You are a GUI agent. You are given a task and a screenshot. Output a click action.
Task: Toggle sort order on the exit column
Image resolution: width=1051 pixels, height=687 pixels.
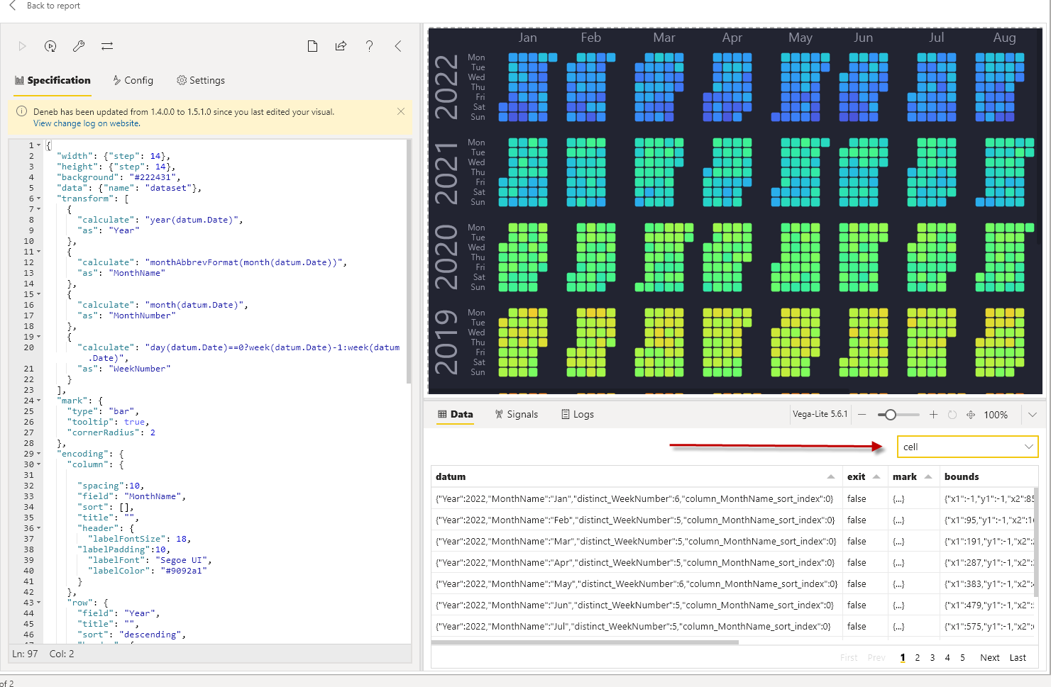876,476
